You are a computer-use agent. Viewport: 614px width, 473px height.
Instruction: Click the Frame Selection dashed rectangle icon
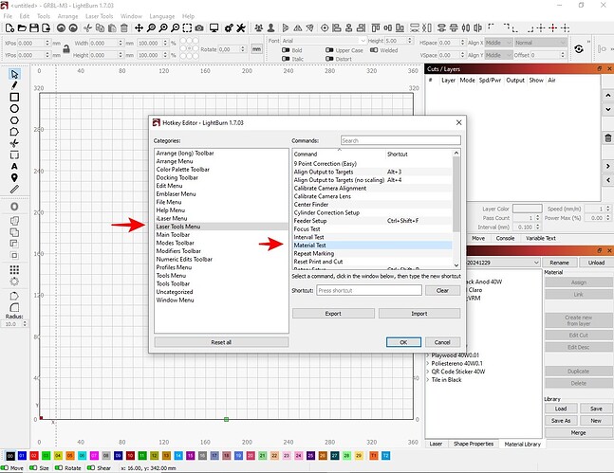(187, 27)
